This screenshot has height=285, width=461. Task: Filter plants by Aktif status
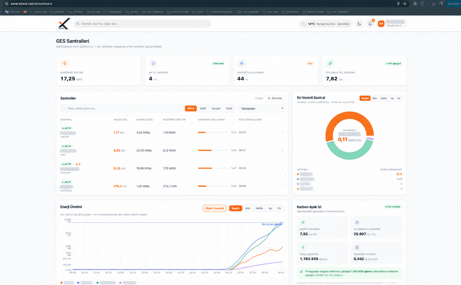(x=203, y=109)
